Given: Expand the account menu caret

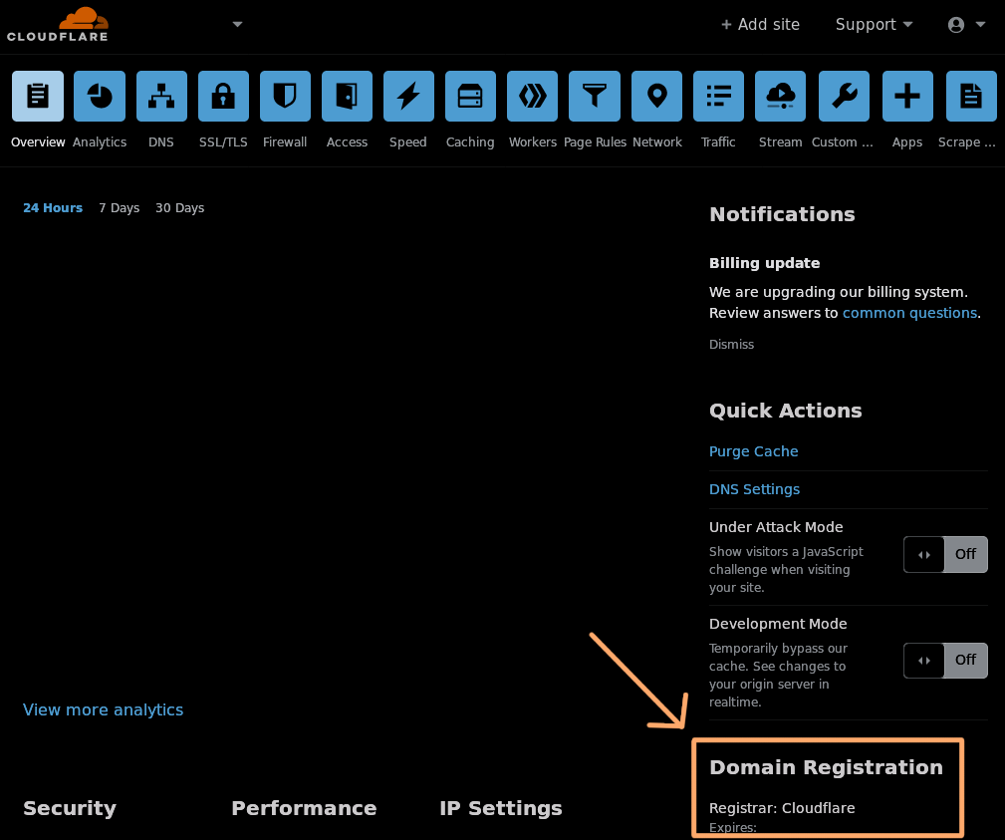Looking at the screenshot, I should click(x=980, y=24).
